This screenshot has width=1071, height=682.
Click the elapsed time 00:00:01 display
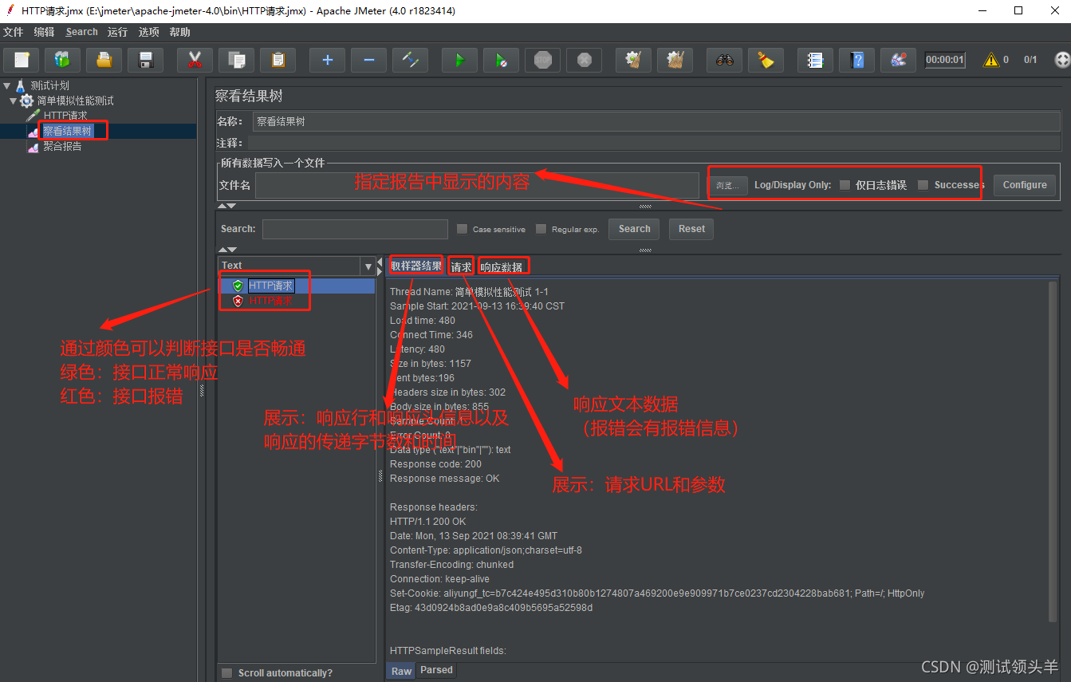point(945,60)
